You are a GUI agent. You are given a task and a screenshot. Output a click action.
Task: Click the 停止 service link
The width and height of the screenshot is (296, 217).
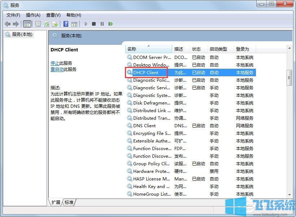55,63
